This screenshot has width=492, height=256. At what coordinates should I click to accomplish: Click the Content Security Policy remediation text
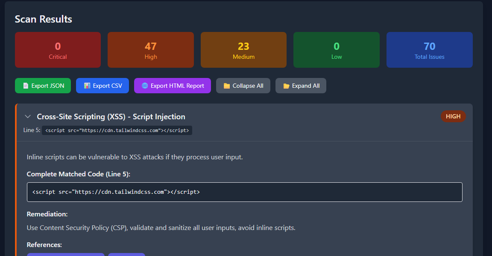161,228
